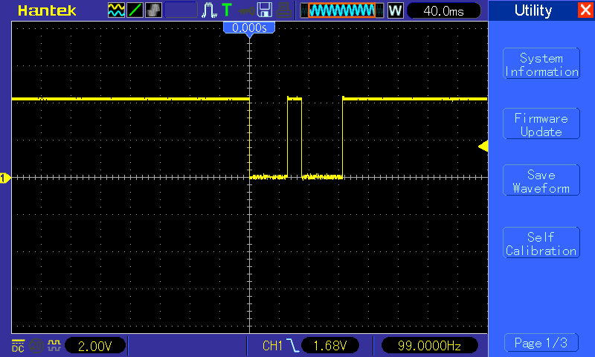This screenshot has height=357, width=595.
Task: Start Firmware Update
Action: [541, 123]
